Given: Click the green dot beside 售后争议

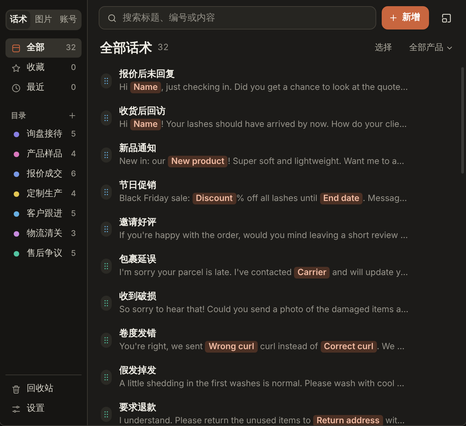Looking at the screenshot, I should coord(16,254).
